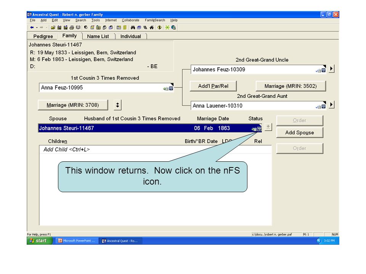366x274 pixels.
Task: Click status bar path 'robert n. gerber.paf'
Action: 272,234
